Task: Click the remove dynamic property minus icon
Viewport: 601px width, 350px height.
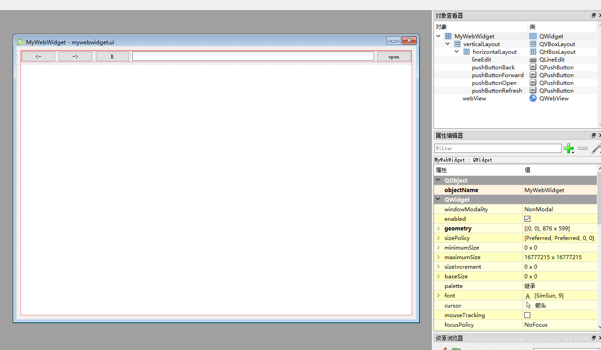Action: click(583, 148)
